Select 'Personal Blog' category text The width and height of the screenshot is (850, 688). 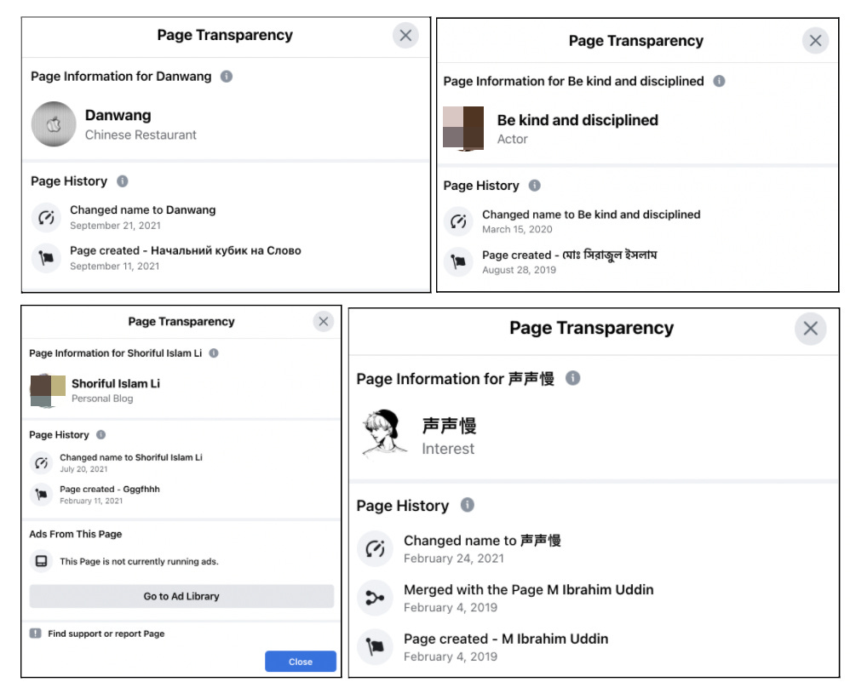102,398
